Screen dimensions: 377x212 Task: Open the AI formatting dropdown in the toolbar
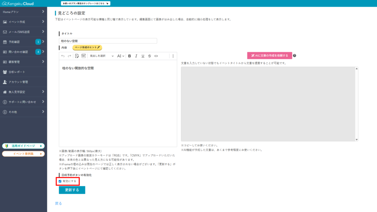click(x=120, y=56)
